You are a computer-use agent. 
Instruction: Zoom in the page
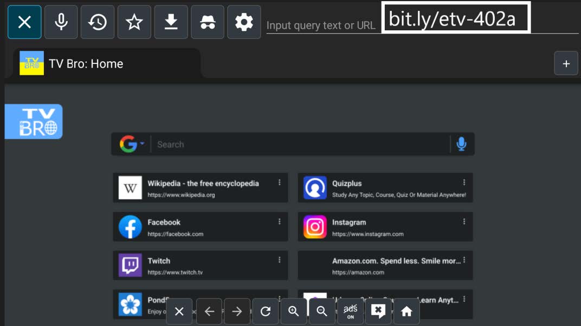(x=293, y=311)
